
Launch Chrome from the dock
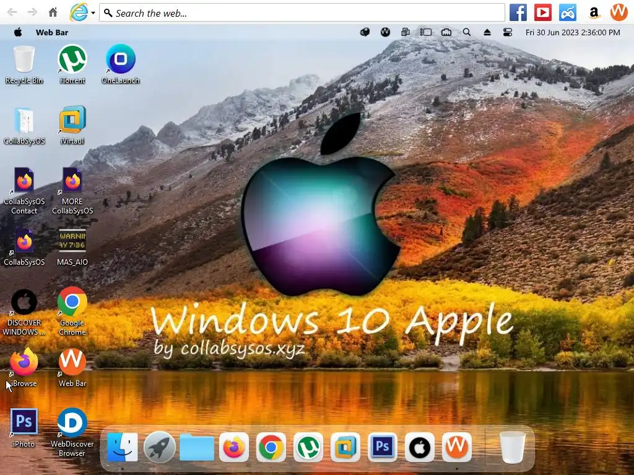point(271,447)
